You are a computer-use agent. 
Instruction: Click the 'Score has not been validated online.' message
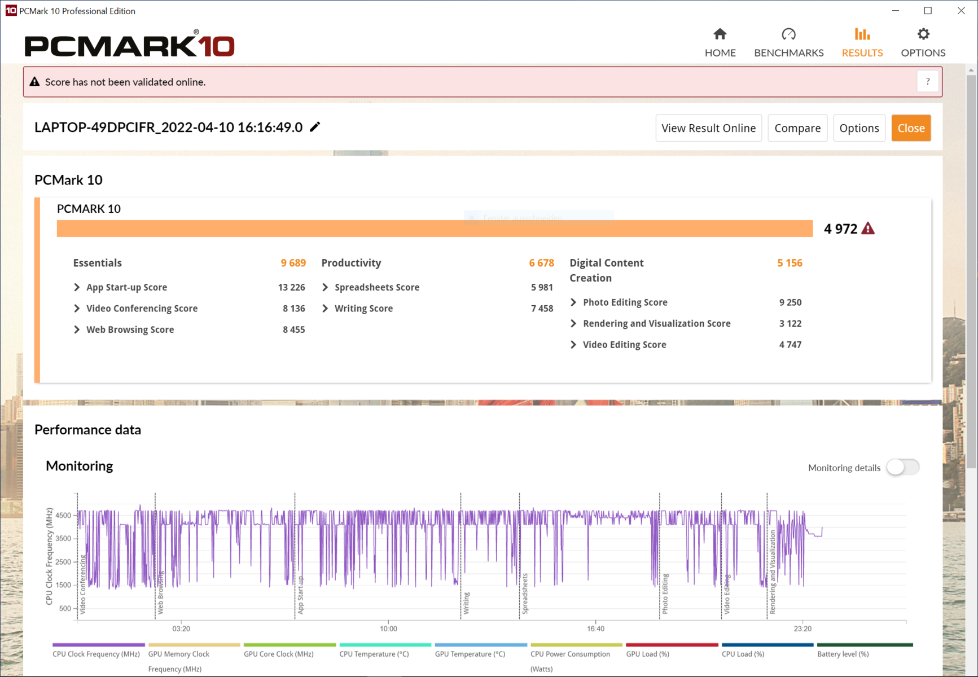125,82
